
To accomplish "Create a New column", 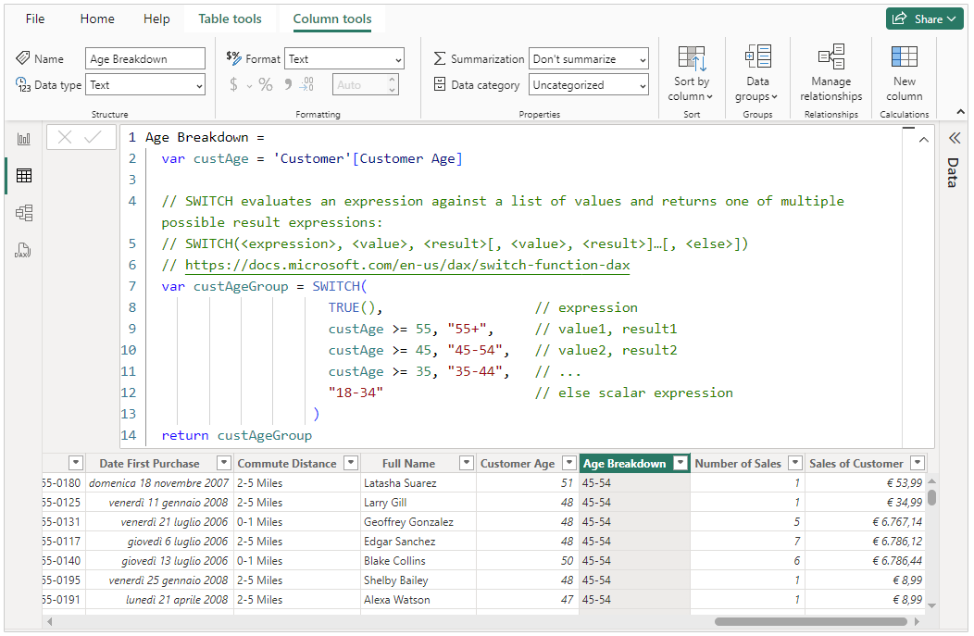I will tap(905, 72).
